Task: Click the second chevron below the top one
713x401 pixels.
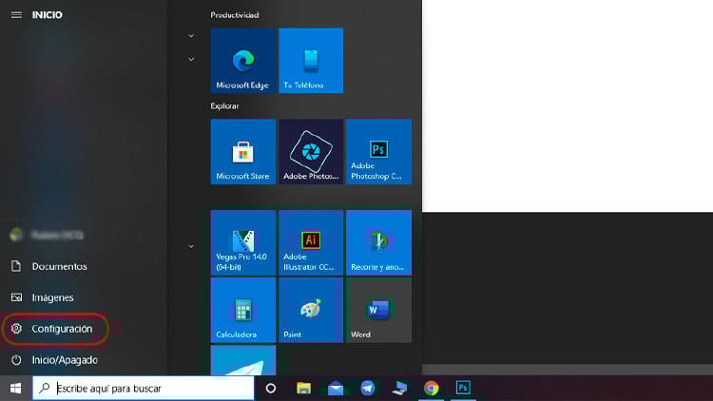Action: [x=191, y=59]
